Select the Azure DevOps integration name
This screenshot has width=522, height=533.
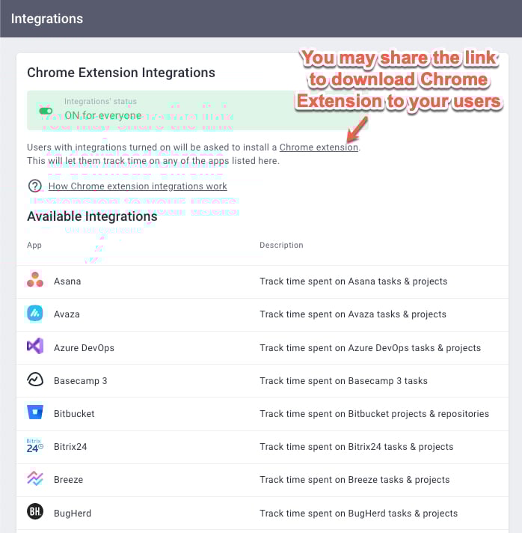84,348
